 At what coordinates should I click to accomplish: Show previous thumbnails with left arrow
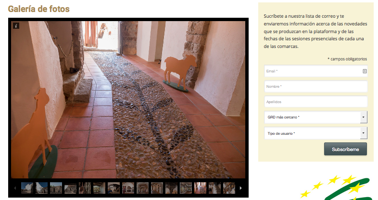pos(15,188)
